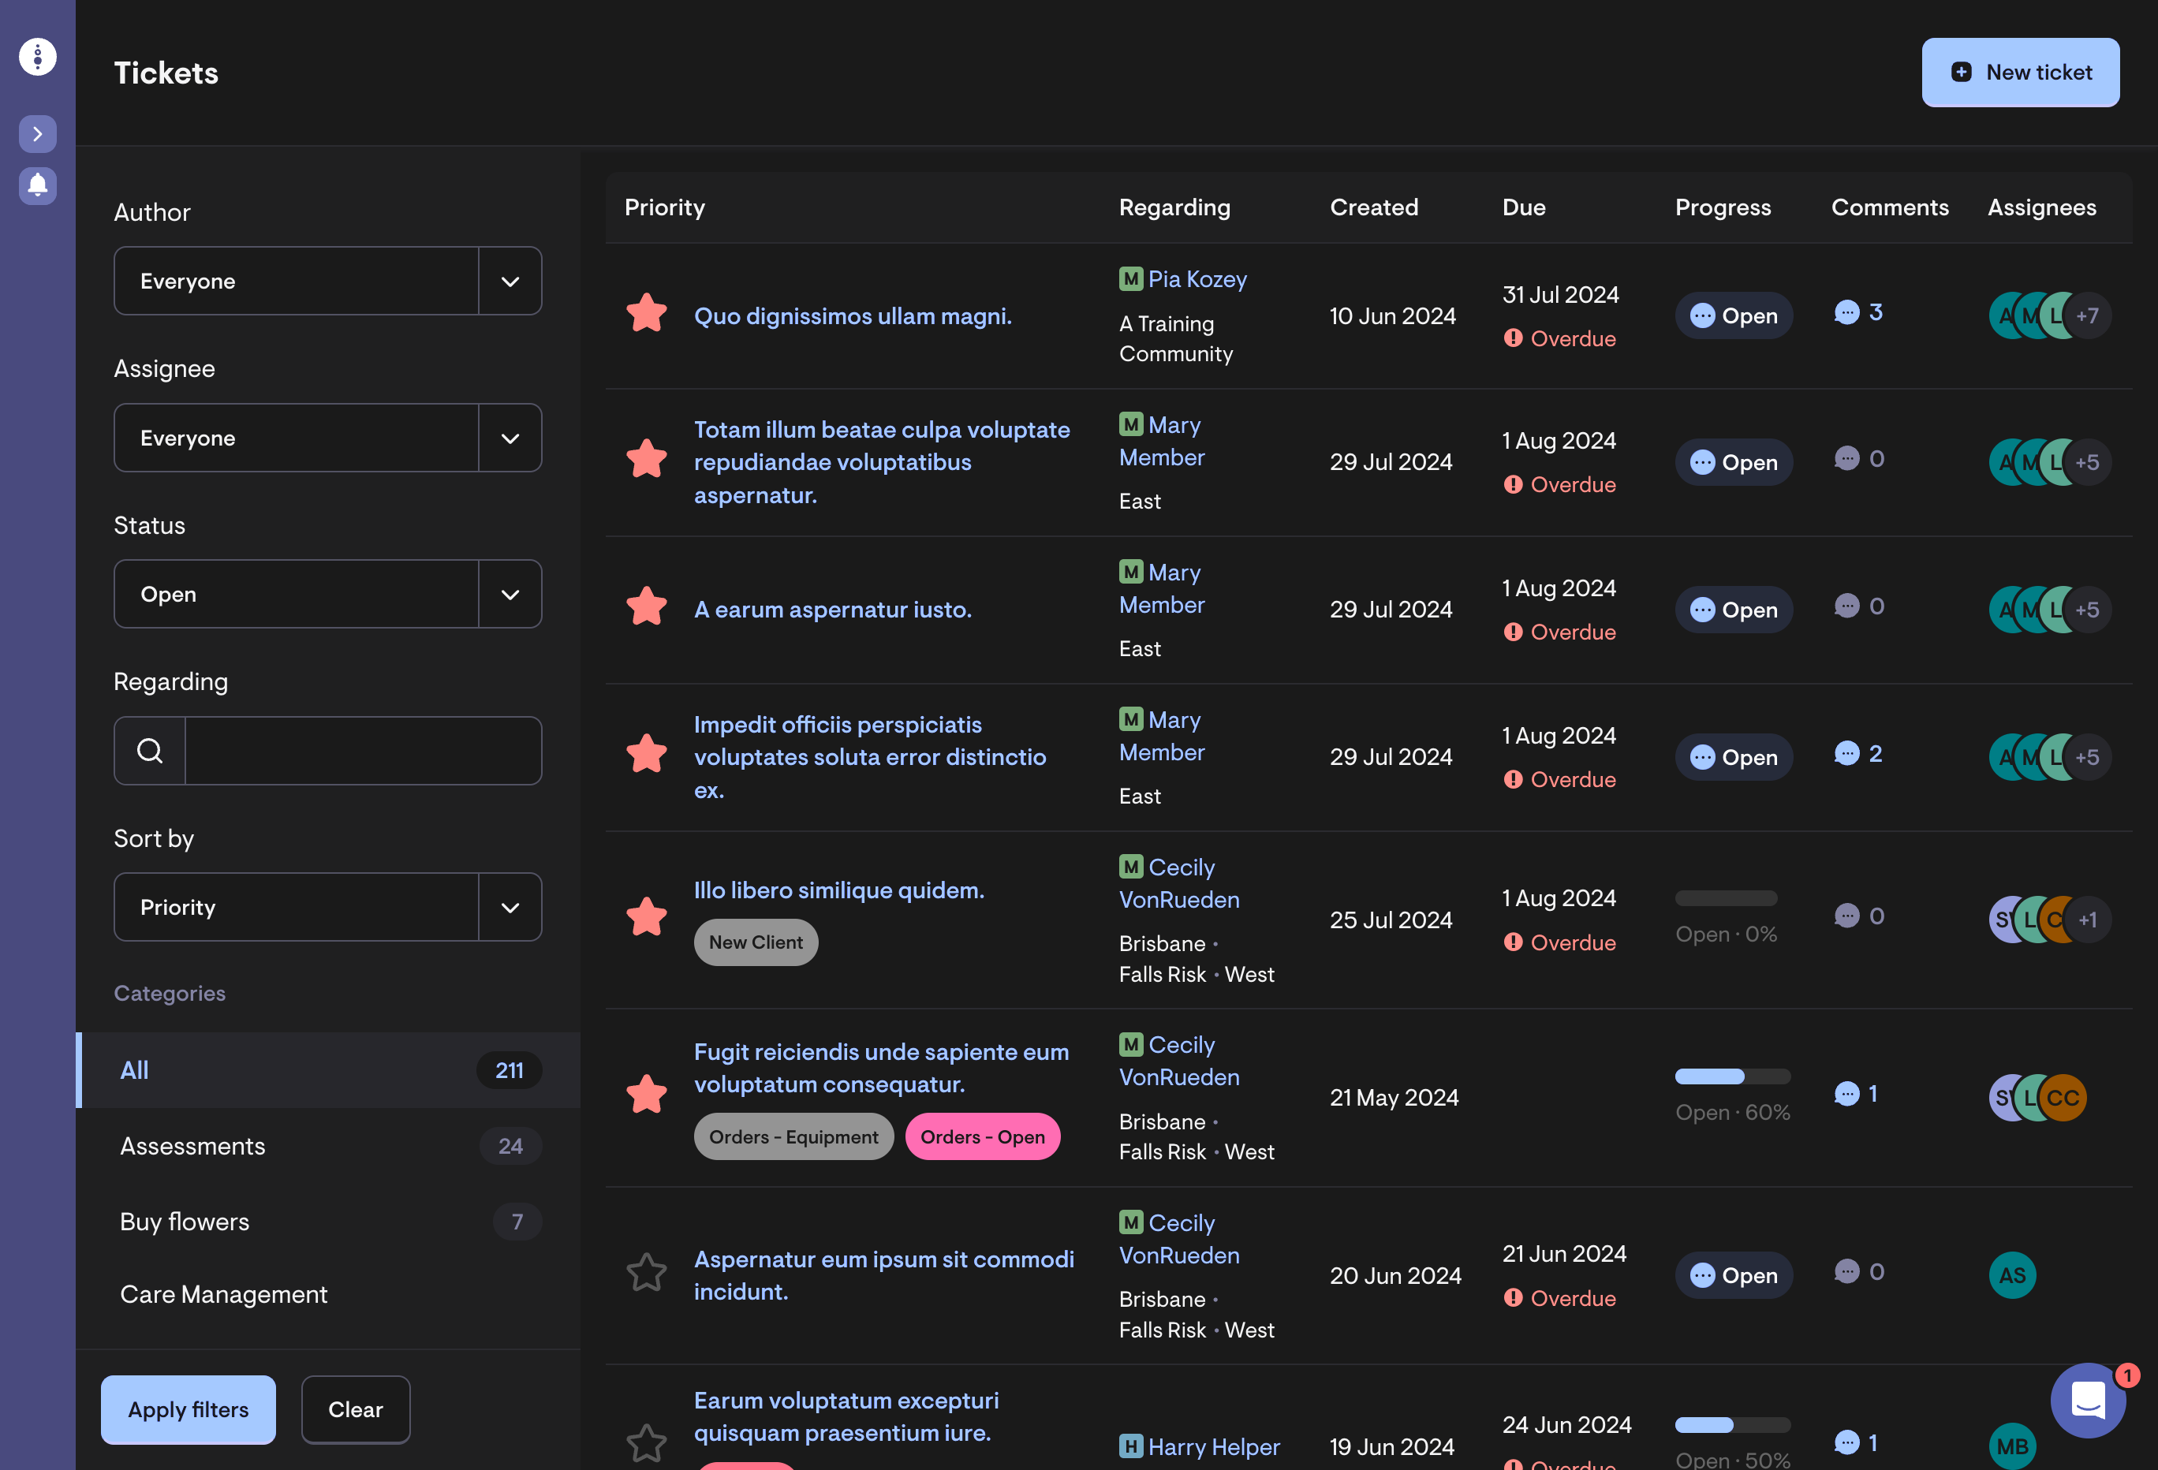Unstar the Impedit officiis perspiciatis ticket

(x=646, y=753)
